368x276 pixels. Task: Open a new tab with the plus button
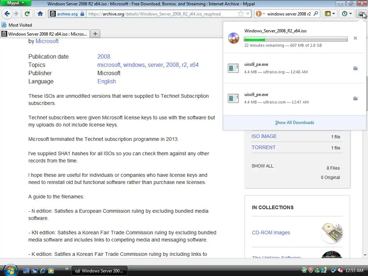[x=95, y=34]
